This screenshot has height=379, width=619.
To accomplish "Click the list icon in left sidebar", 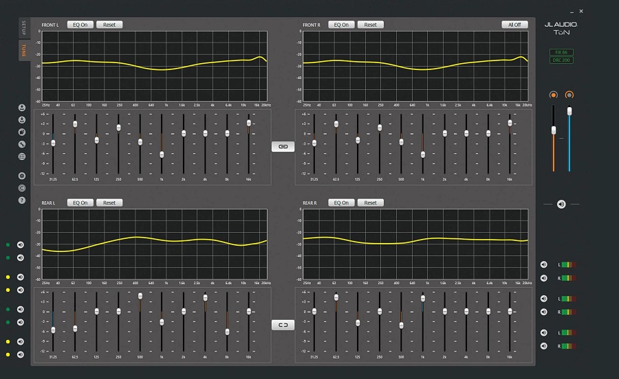I will click(x=22, y=157).
